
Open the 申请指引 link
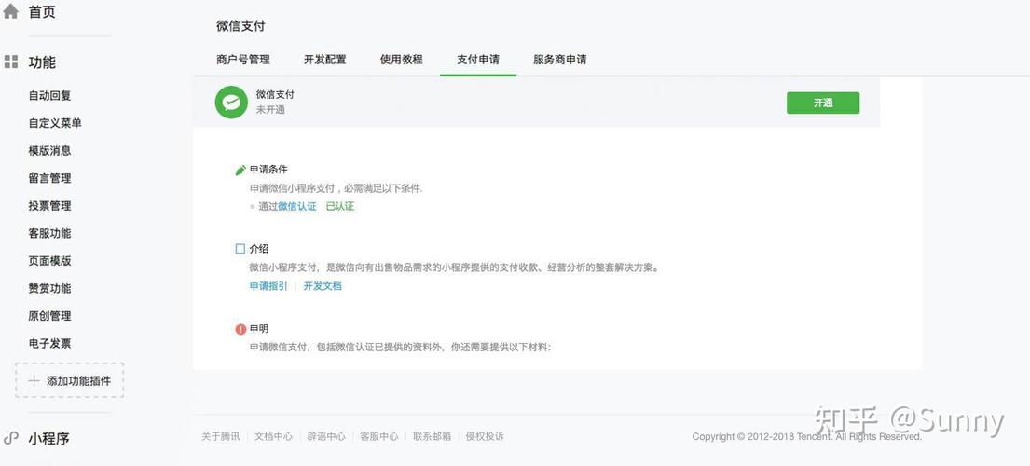[268, 286]
